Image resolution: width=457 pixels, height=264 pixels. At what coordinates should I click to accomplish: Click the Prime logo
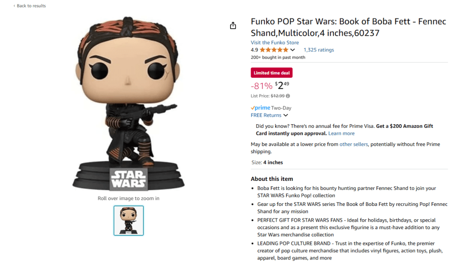260,108
